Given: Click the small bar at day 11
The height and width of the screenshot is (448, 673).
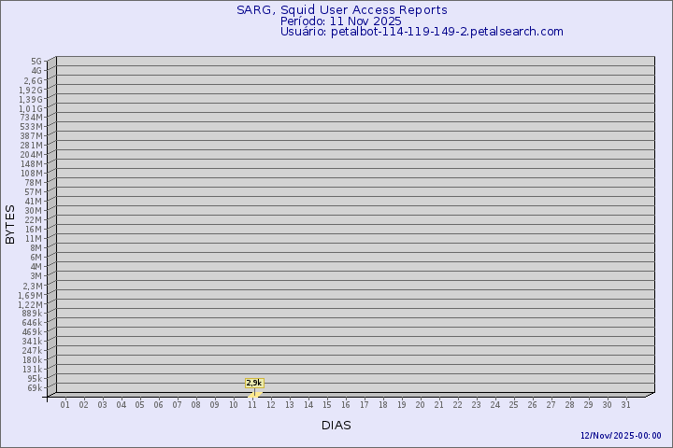Looking at the screenshot, I should point(253,394).
